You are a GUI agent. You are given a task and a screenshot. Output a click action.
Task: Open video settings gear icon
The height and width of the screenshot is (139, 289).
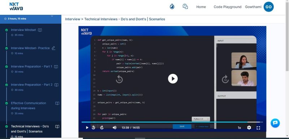coord(249,127)
